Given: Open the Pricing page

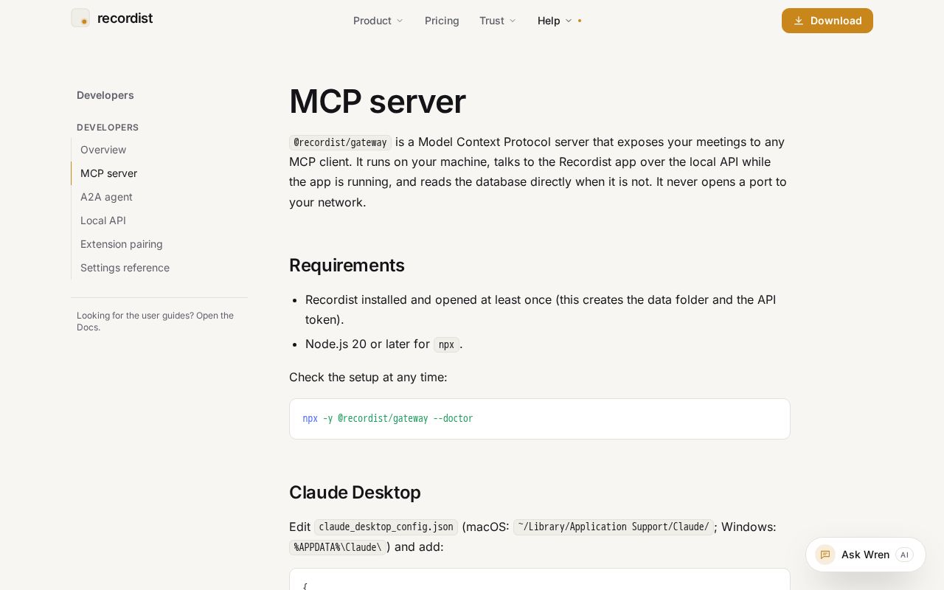Looking at the screenshot, I should (442, 21).
